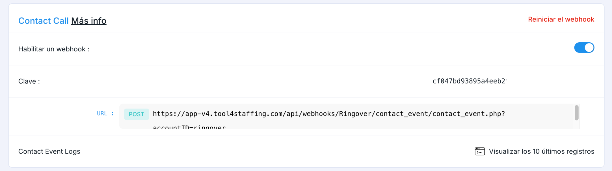Visualizar los 10 últimos registros

541,152
